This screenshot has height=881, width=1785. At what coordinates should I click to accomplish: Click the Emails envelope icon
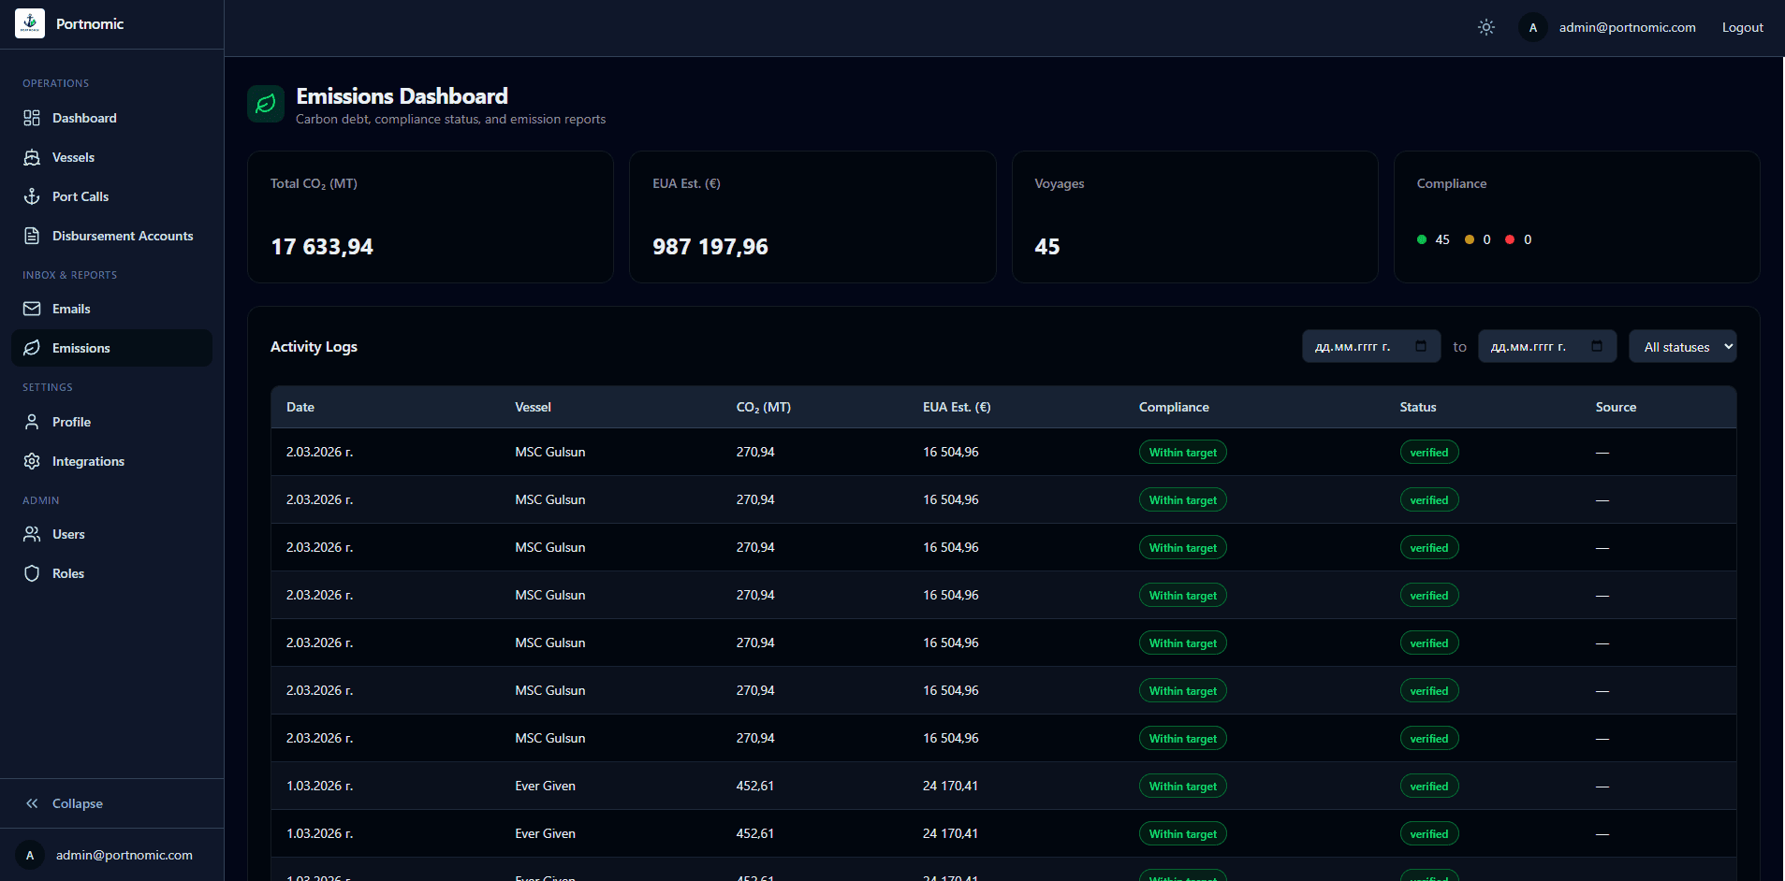point(32,309)
